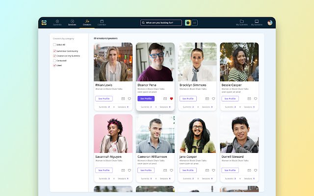Check the Select All checkbox
314x196 pixels.
[54, 45]
